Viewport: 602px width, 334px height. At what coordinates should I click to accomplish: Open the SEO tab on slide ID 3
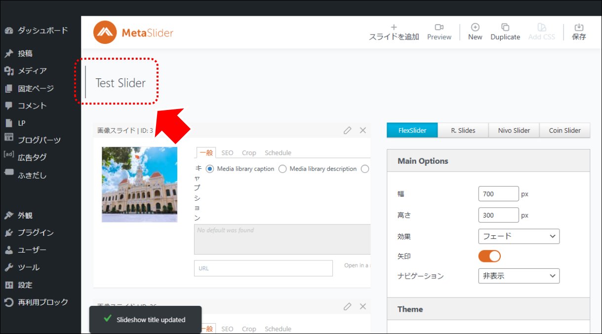[227, 153]
